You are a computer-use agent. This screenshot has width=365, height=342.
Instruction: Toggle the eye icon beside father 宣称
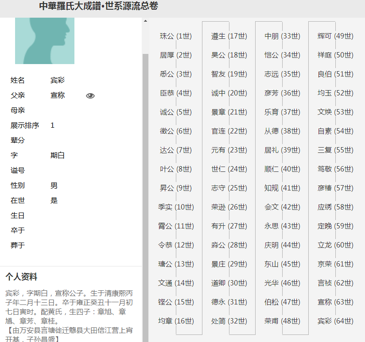click(x=90, y=95)
